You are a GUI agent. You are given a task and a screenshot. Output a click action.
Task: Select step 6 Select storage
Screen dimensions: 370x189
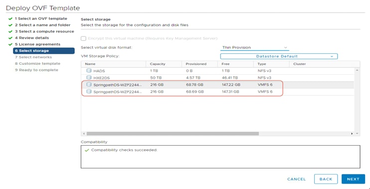44,51
